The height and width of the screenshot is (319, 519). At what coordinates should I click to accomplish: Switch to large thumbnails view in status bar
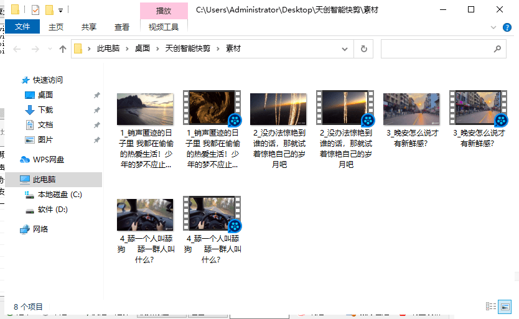(505, 307)
